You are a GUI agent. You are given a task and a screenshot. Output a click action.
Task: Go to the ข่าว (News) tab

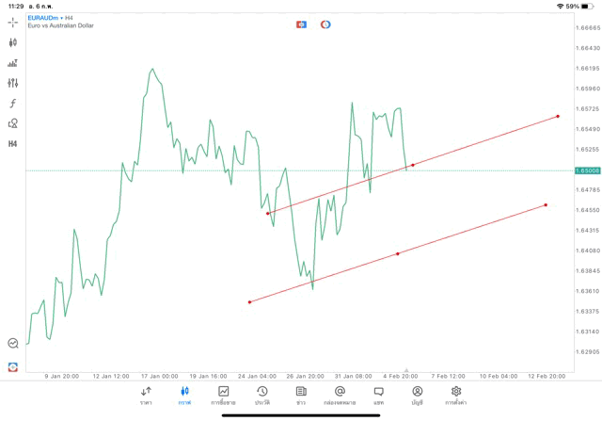pyautogui.click(x=301, y=396)
